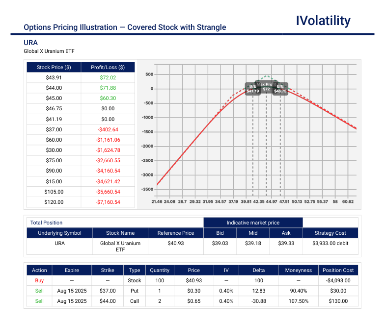
Task: Select the -$4,093.00 position cost cell
Action: coord(338,280)
